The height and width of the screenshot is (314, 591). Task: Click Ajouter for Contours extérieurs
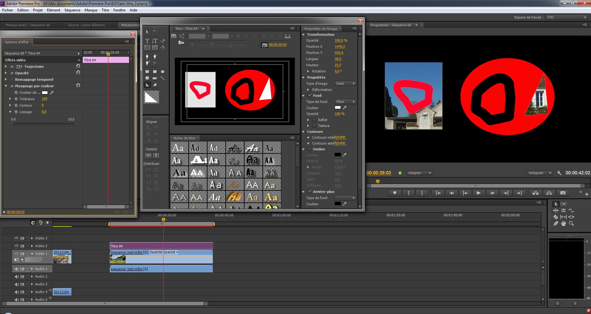pyautogui.click(x=340, y=143)
